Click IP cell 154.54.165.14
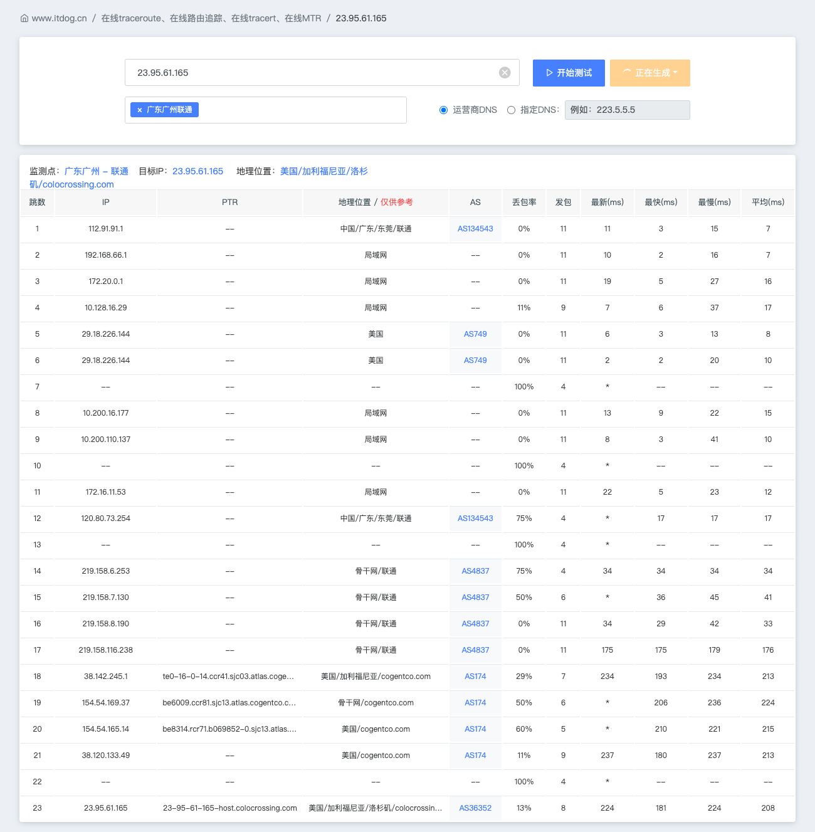815x832 pixels. (x=106, y=729)
